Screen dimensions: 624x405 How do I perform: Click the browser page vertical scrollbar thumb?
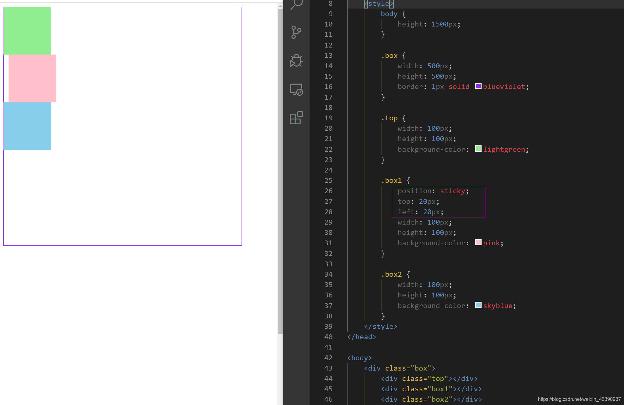click(280, 172)
